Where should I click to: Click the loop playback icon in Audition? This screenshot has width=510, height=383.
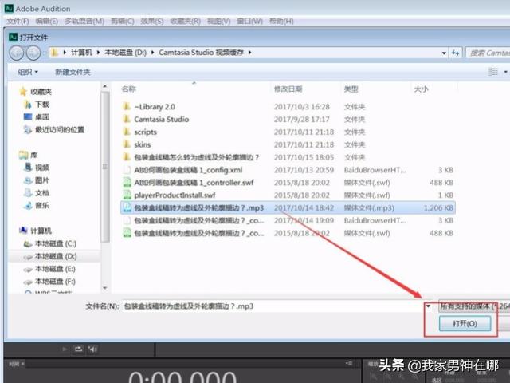[78, 349]
